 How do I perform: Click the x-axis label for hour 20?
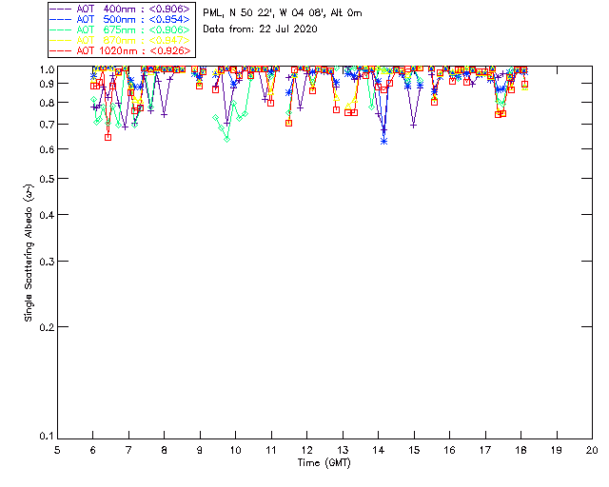point(592,450)
